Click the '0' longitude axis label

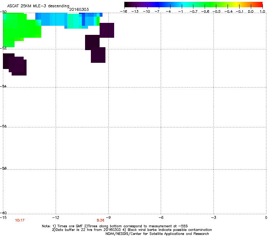coord(266,217)
